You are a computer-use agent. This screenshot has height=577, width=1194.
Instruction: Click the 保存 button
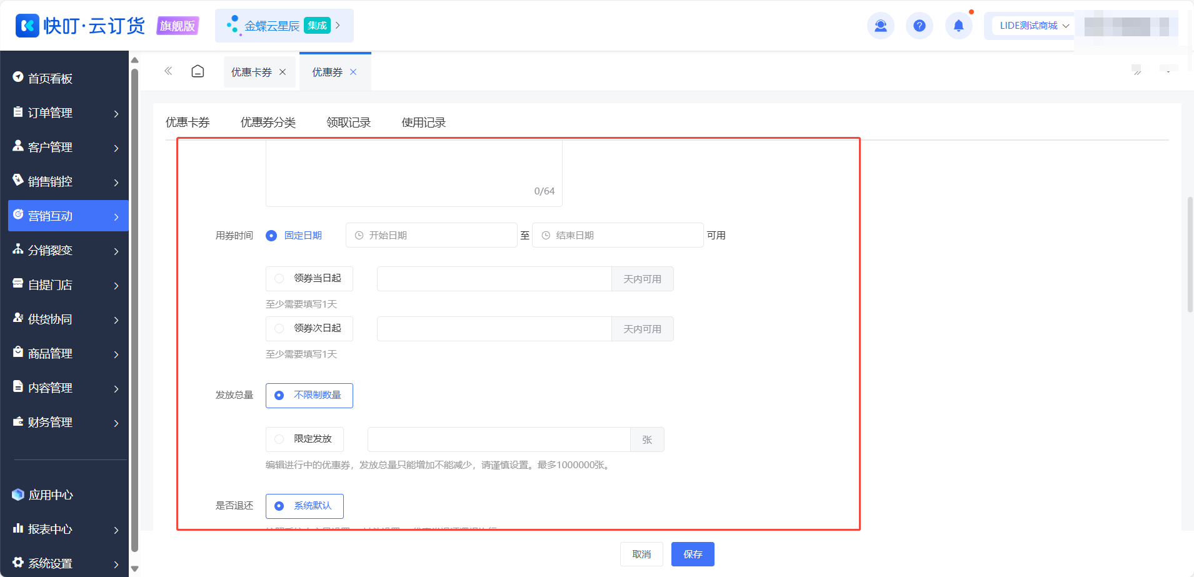tap(693, 554)
